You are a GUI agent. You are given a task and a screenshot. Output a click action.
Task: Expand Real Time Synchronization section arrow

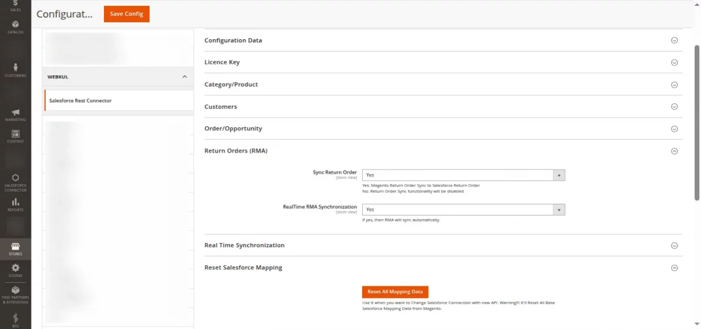pyautogui.click(x=674, y=245)
